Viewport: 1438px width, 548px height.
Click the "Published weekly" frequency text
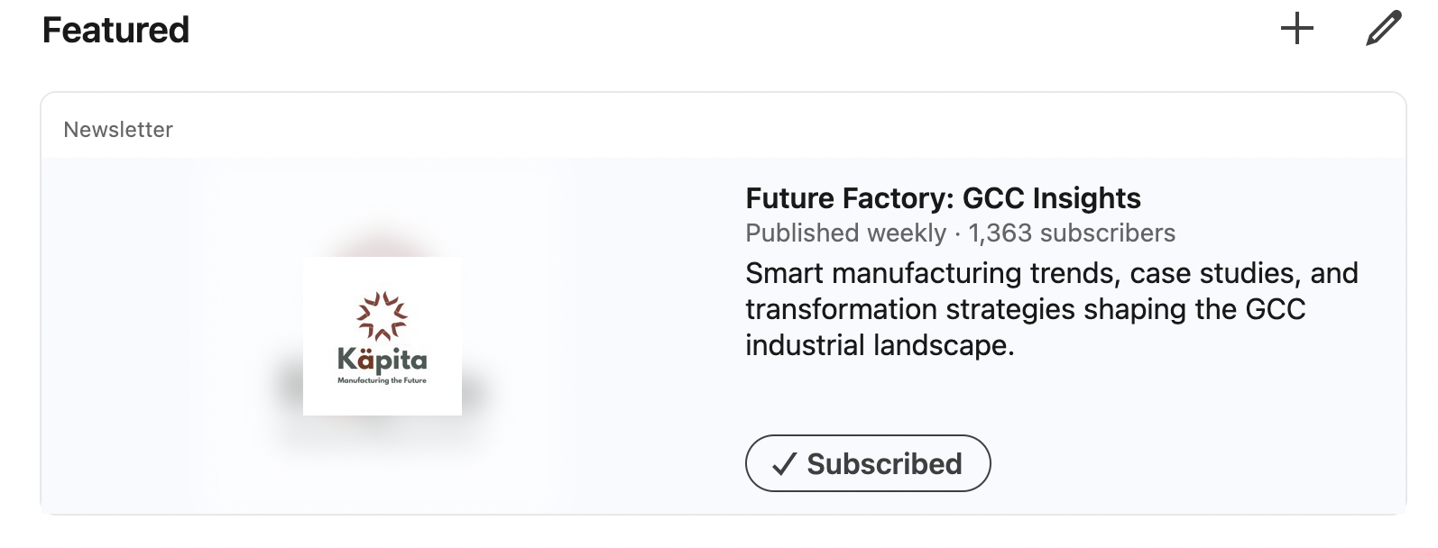coord(845,233)
